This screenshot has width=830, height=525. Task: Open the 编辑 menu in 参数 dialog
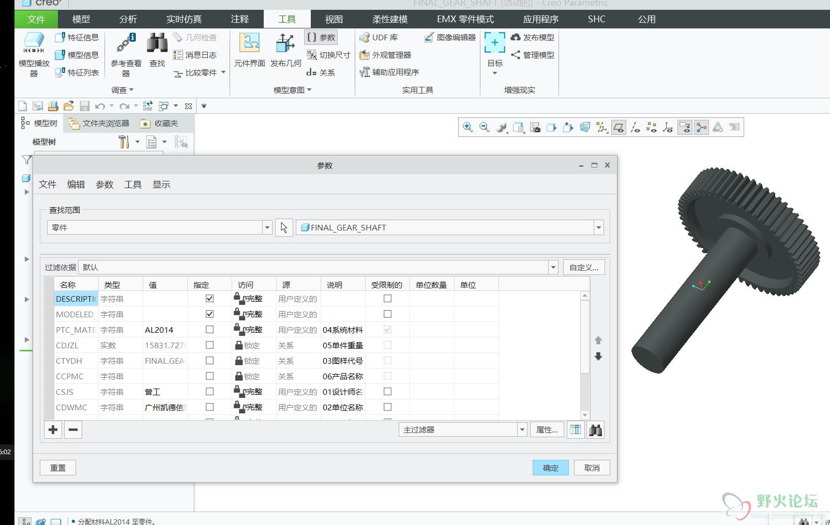(76, 184)
